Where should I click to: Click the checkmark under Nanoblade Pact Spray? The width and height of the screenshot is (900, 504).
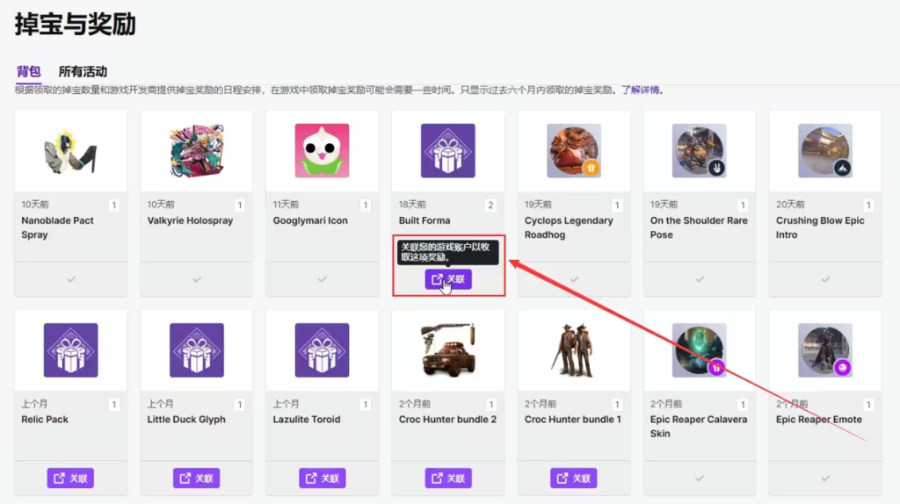click(70, 279)
